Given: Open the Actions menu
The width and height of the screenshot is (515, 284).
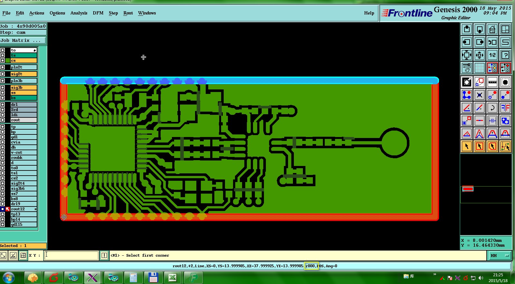Looking at the screenshot, I should pos(37,13).
